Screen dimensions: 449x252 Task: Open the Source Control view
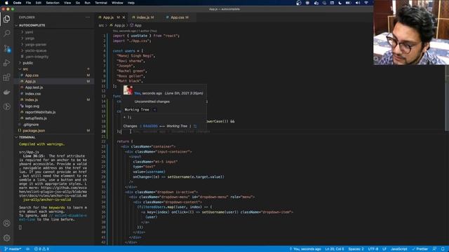coord(6,48)
